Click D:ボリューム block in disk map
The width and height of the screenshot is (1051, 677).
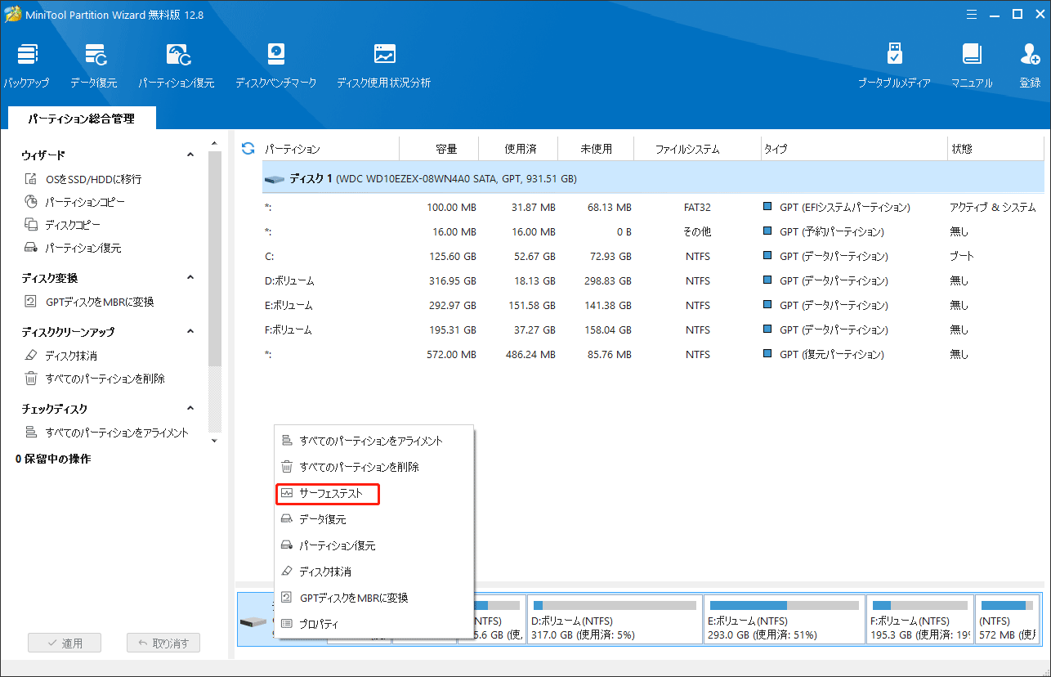pos(614,621)
